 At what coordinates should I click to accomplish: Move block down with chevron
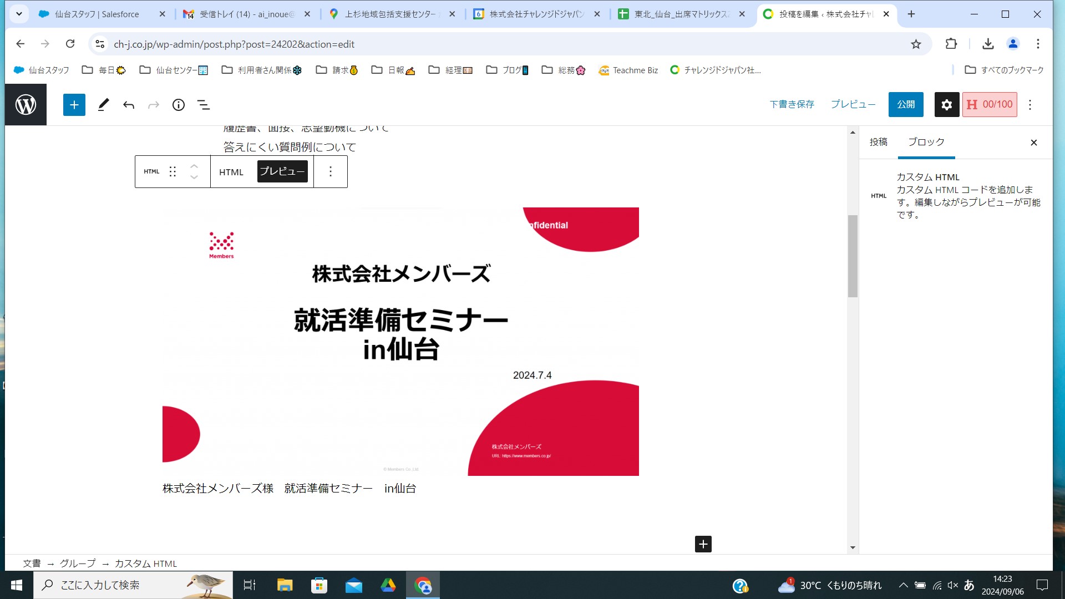click(x=194, y=177)
